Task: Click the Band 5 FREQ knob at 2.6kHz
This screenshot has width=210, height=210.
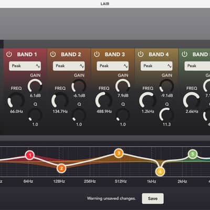Action: coord(192,101)
